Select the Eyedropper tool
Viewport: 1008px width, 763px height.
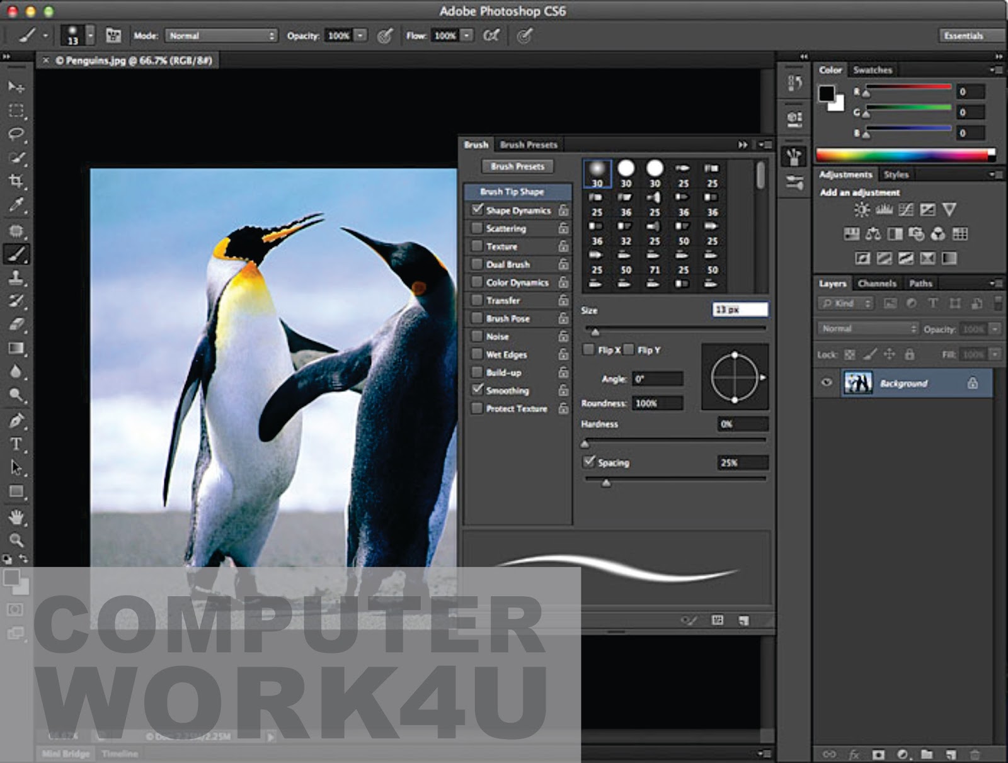click(x=16, y=205)
